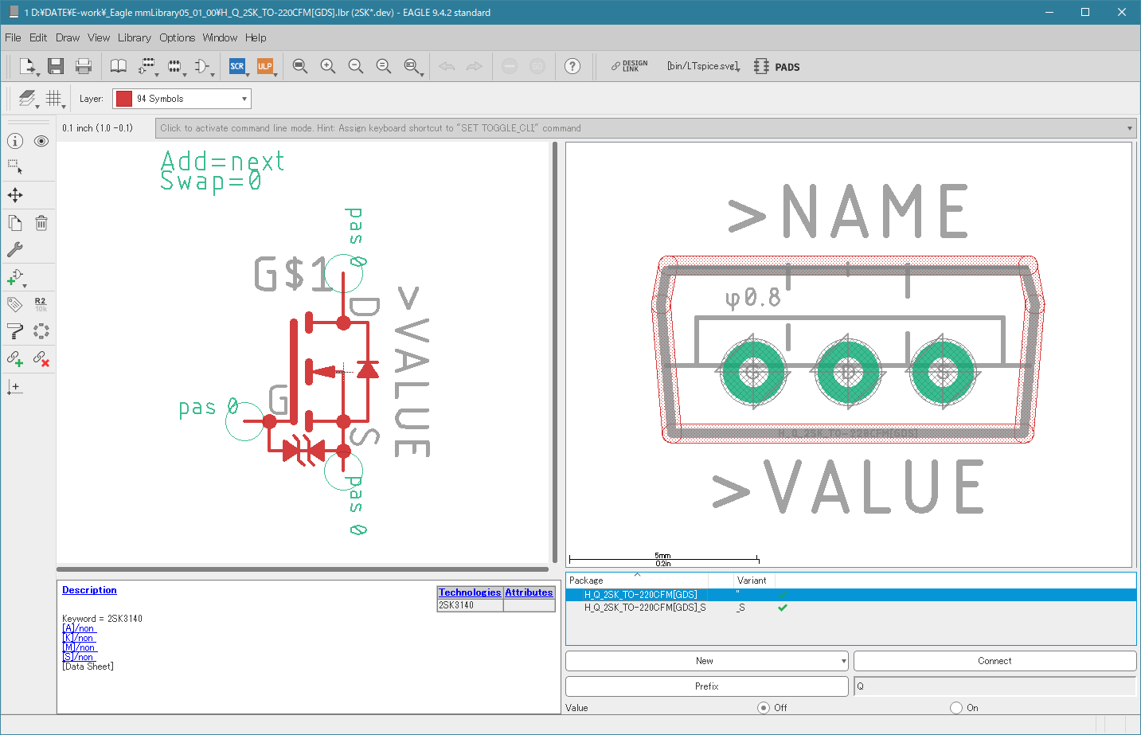Open the New package dropdown arrow
This screenshot has height=735, width=1141.
[x=843, y=661]
